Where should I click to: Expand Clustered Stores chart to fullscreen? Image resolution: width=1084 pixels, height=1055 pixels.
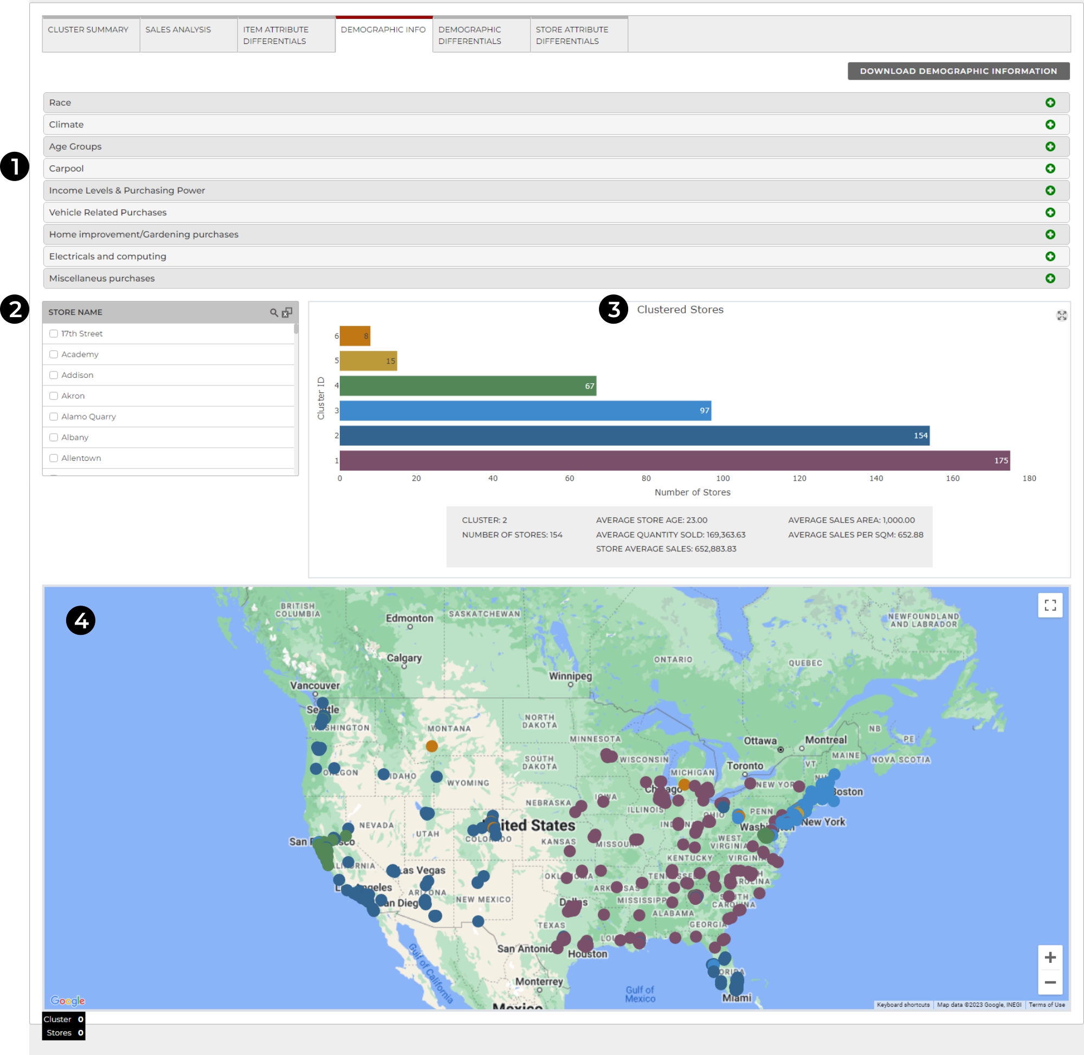coord(1061,316)
